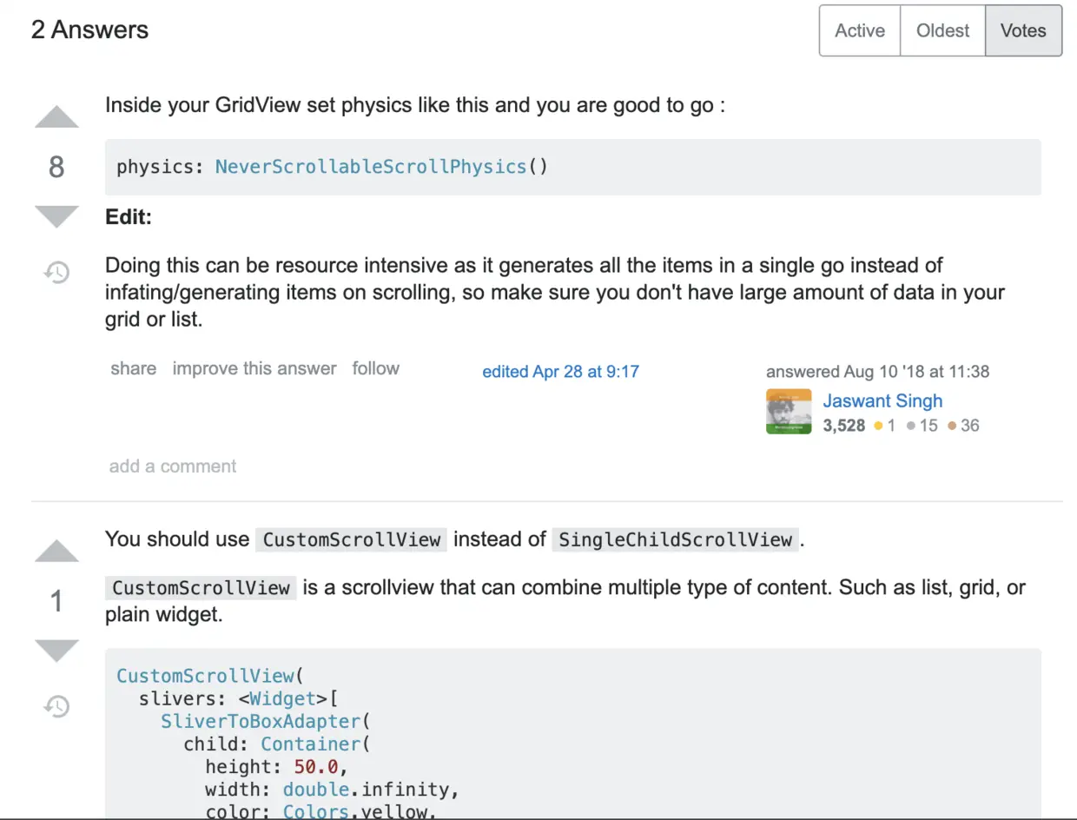Viewport: 1077px width, 820px height.
Task: Click the NeverScrollableScrollPhysics code block
Action: [x=572, y=167]
